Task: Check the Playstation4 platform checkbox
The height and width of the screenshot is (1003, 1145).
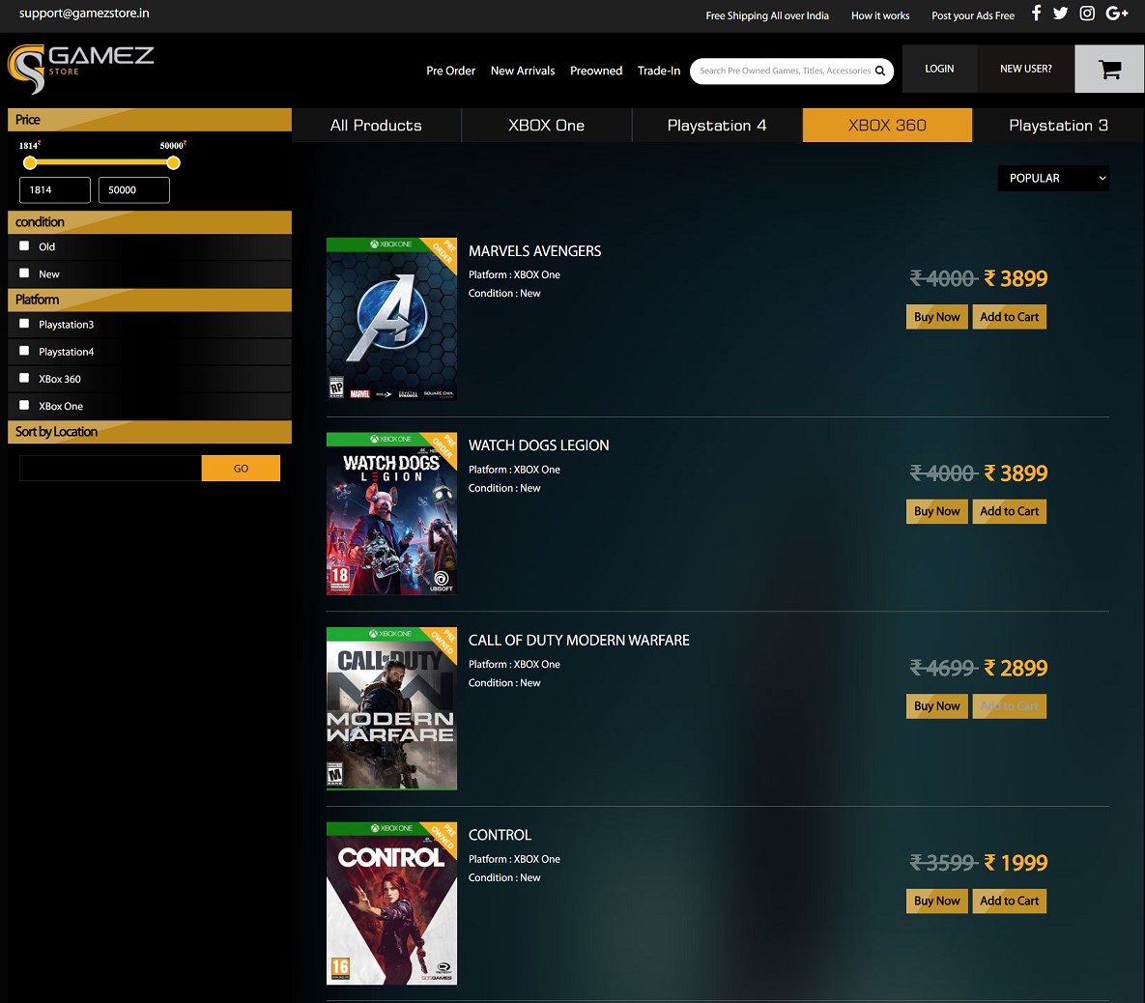Action: [24, 351]
